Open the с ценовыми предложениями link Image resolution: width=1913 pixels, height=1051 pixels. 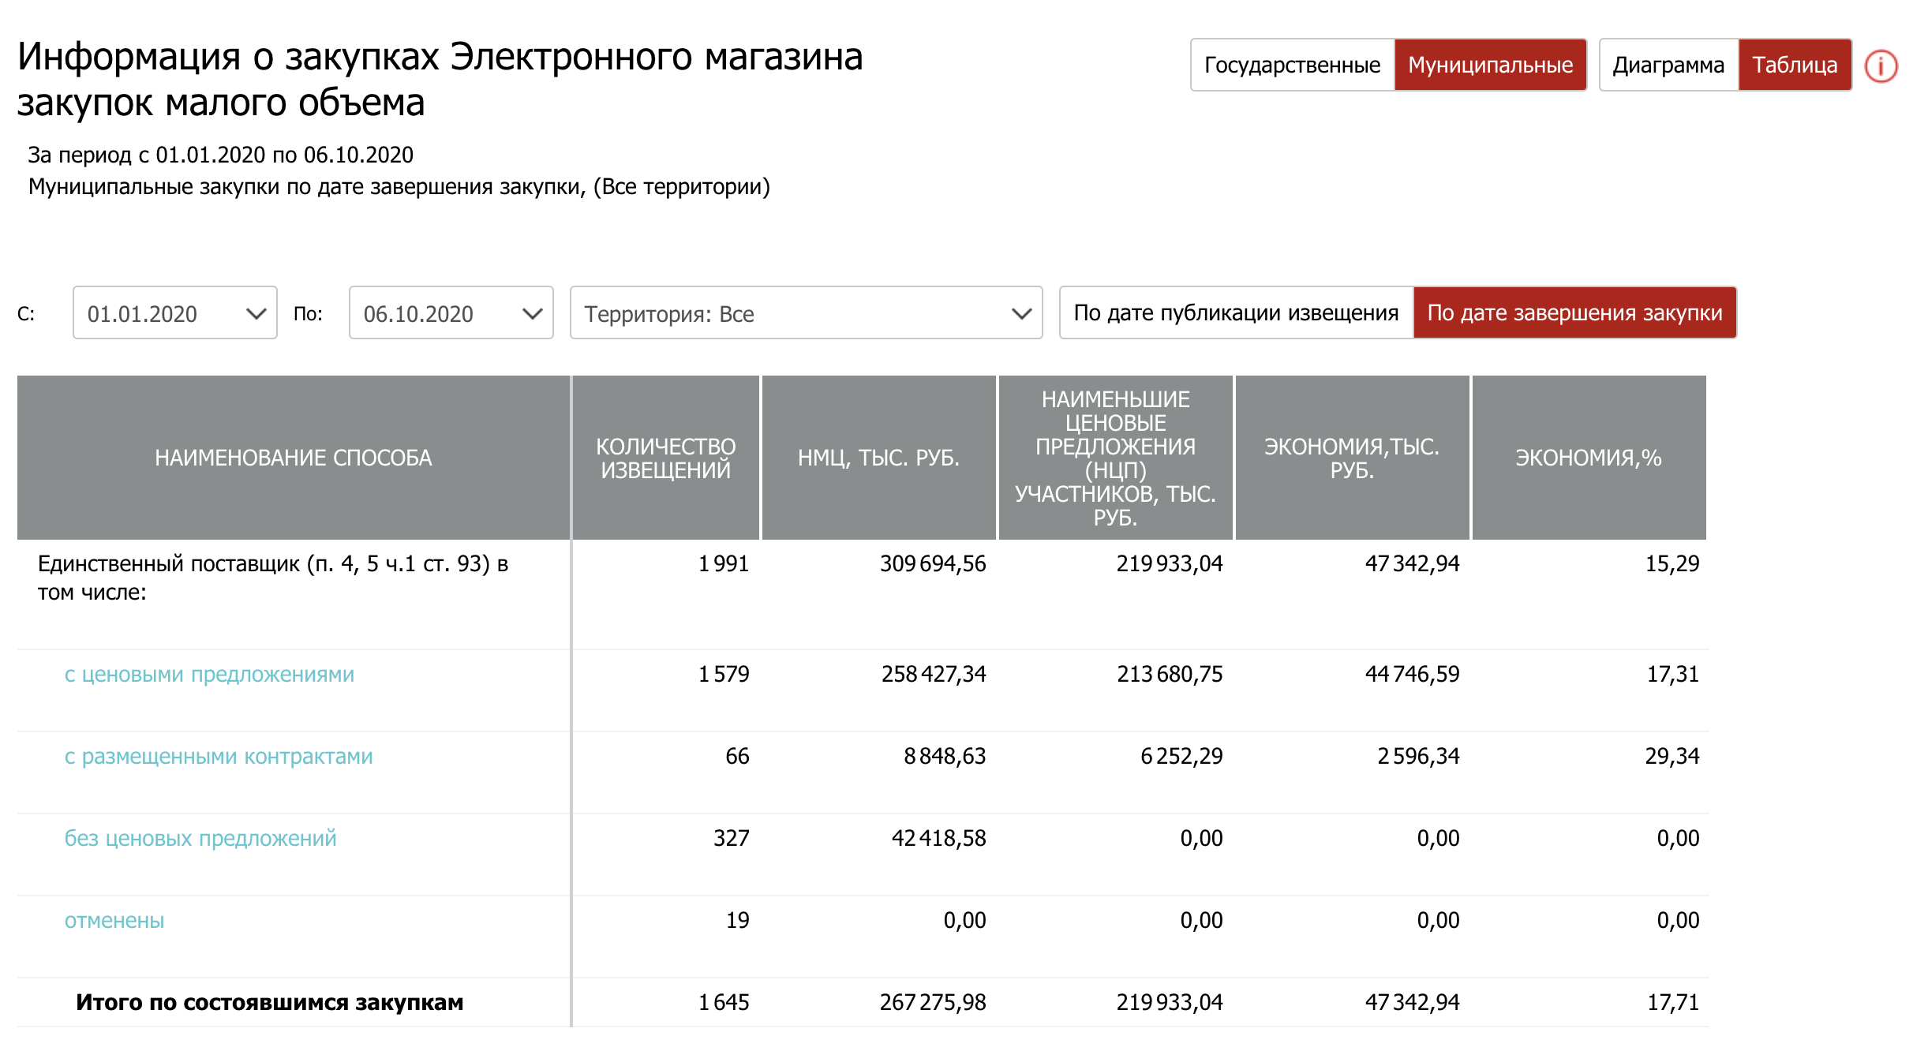pyautogui.click(x=209, y=675)
